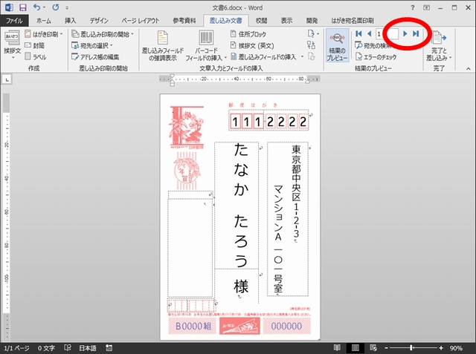476x354 pixels.
Task: Toggle 差し込みフィールドの強調表示
Action: point(163,46)
